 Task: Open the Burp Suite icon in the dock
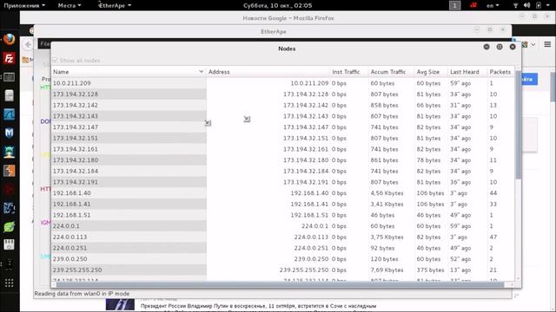(10, 171)
